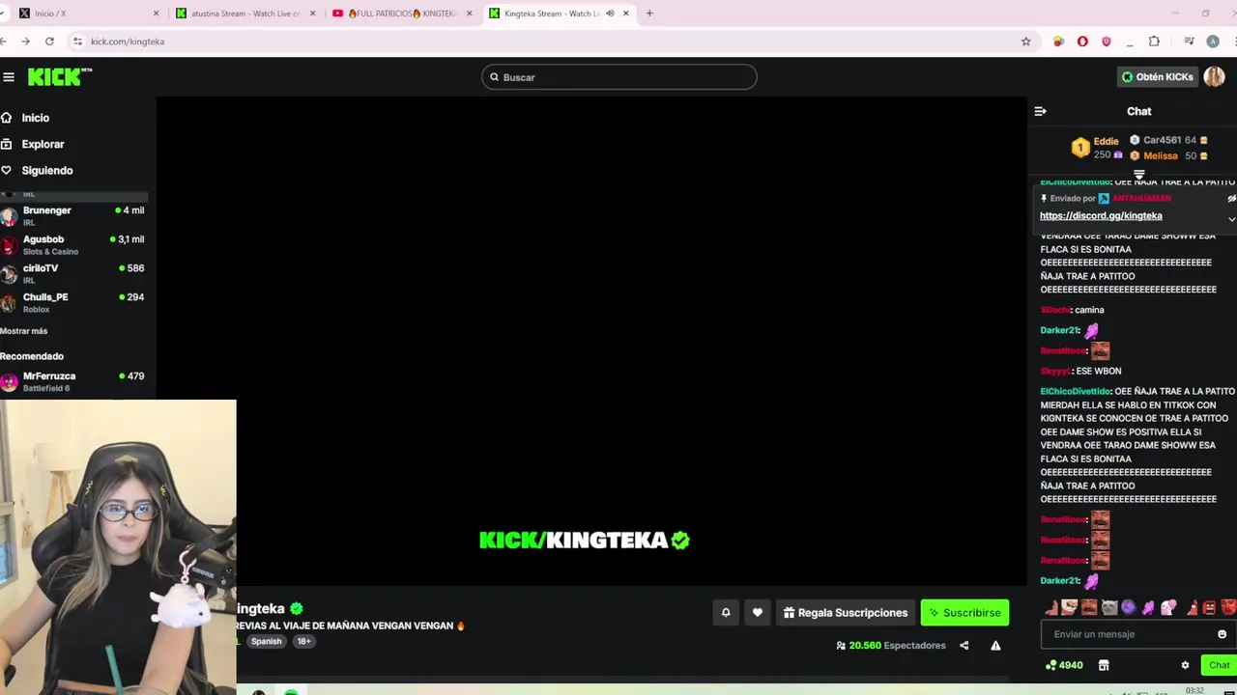Screen dimensions: 1237x695
Task: Insert the purple ball quick emote
Action: [1129, 607]
